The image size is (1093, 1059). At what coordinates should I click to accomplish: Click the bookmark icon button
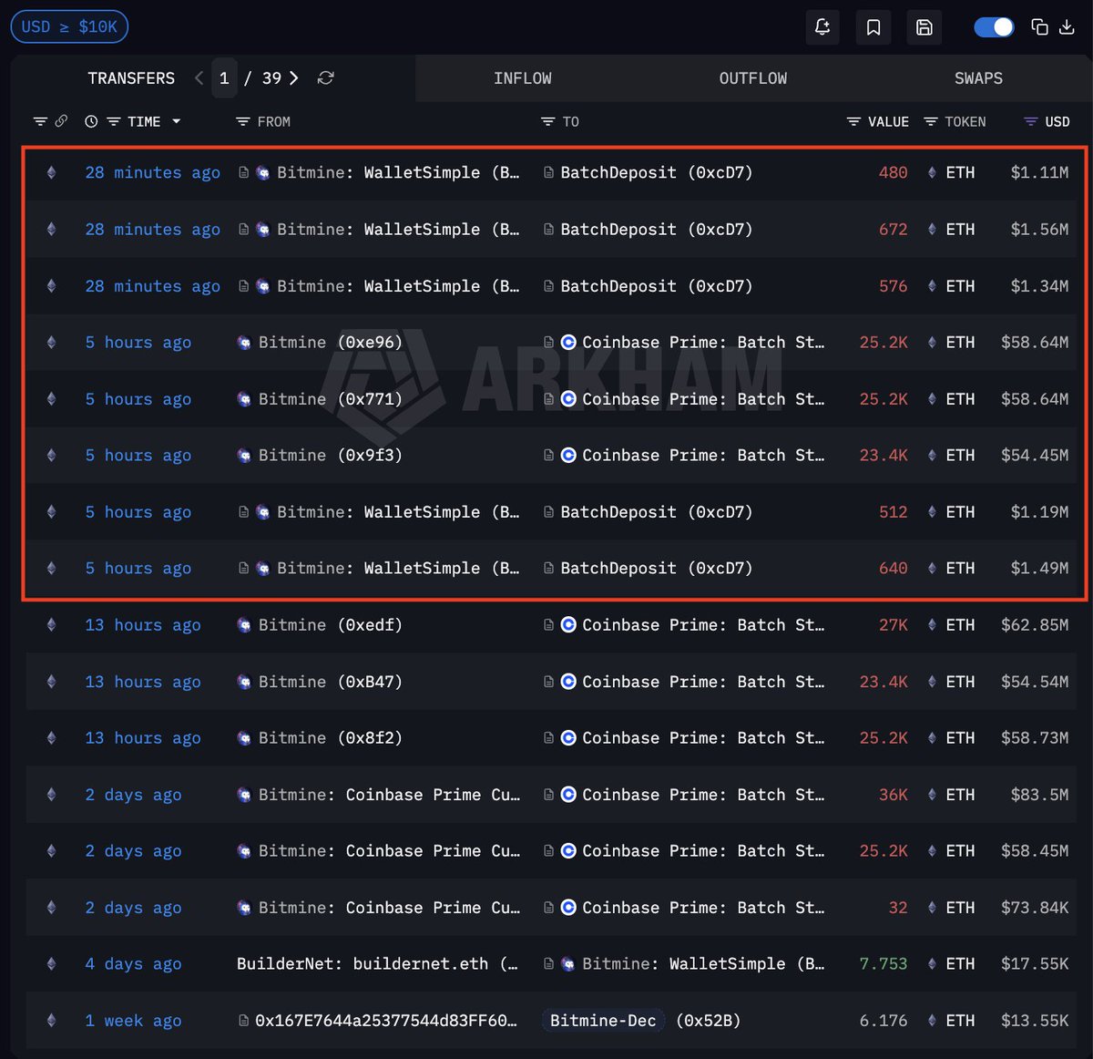(873, 27)
